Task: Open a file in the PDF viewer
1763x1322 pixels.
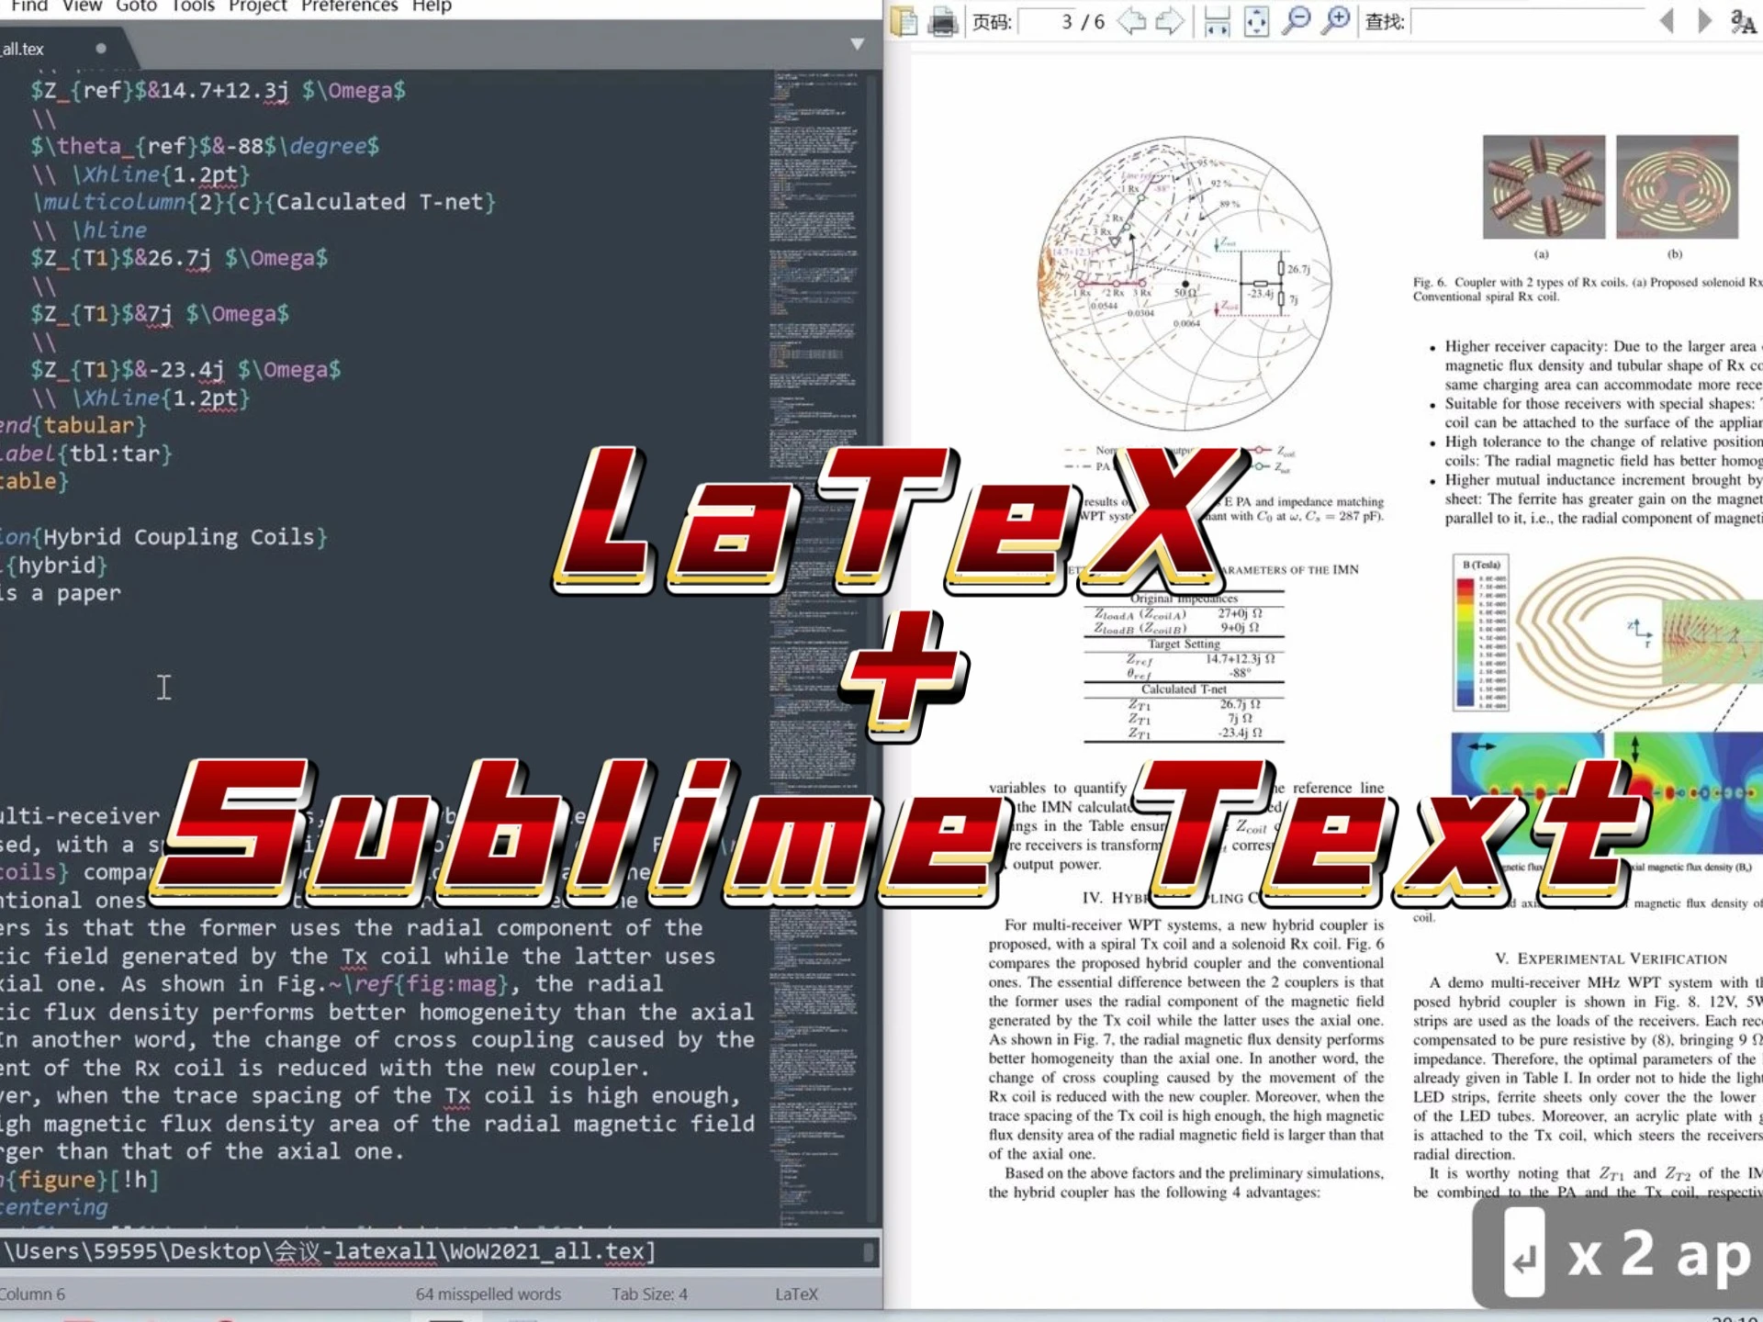Action: tap(904, 20)
